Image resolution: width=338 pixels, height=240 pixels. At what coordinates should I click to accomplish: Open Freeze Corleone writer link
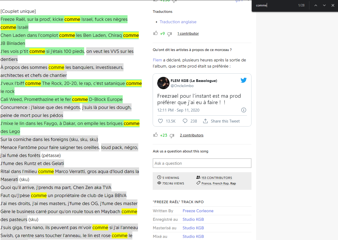(x=198, y=211)
